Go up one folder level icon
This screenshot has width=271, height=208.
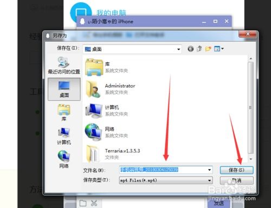pyautogui.click(x=199, y=49)
